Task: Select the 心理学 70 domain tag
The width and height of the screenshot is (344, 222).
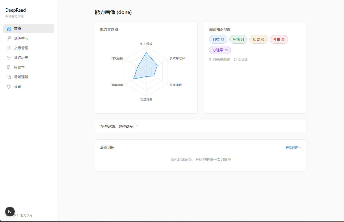Action: point(220,50)
